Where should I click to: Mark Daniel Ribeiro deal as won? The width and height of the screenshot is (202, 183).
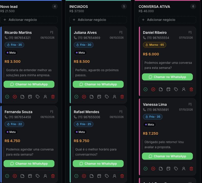[x=146, y=89]
